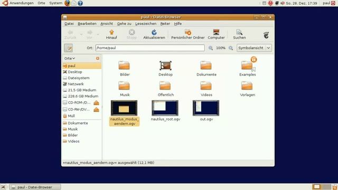This screenshot has height=190, width=338.
Task: Select the Dokumente folder icon in file view
Action: click(206, 65)
